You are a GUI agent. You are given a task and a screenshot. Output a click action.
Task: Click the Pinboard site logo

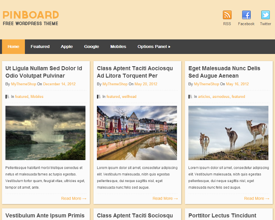(x=31, y=18)
